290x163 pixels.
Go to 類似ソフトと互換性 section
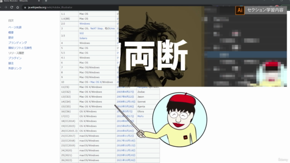[20, 48]
